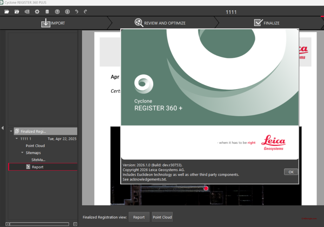Click the red scan marker on sitemap image
This screenshot has height=227, width=324.
tap(206, 188)
